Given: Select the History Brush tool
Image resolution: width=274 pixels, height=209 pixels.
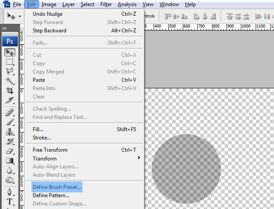Looking at the screenshot, I should [x=10, y=141].
